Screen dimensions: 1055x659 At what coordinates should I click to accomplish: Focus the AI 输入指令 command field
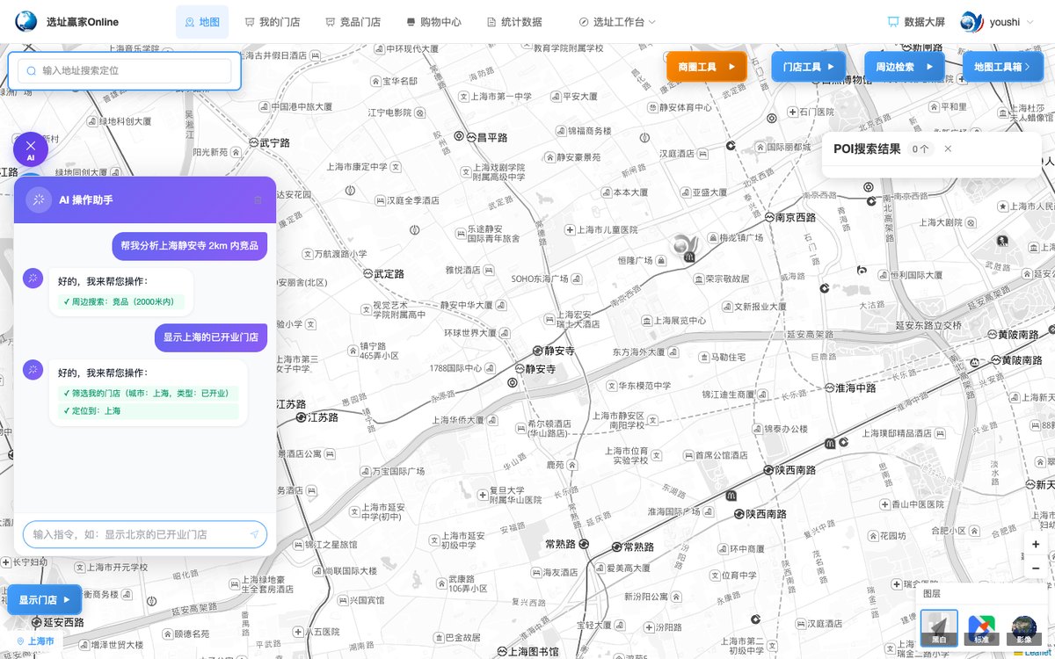145,534
